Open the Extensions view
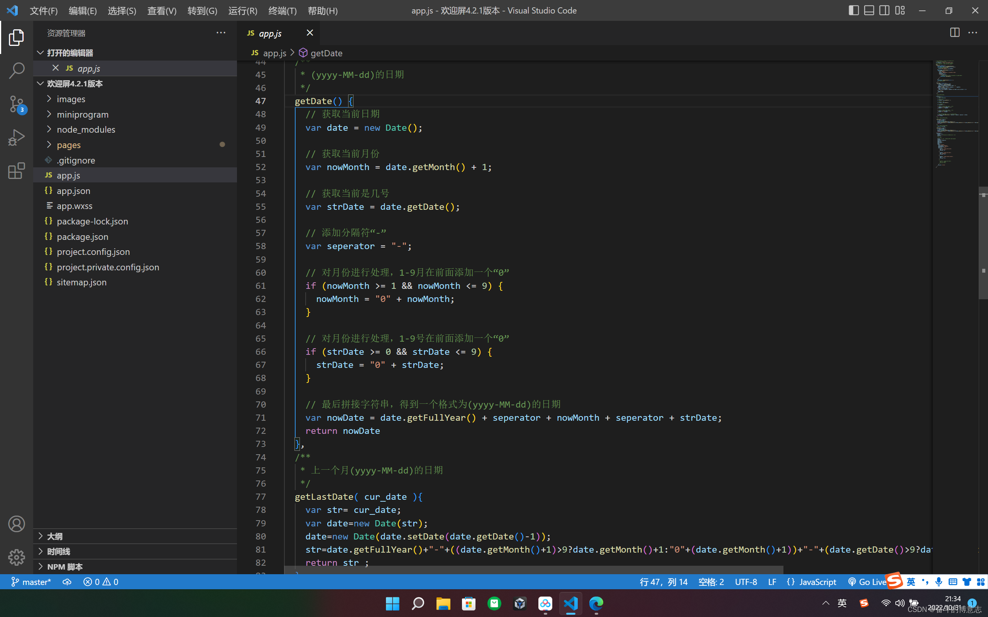The image size is (988, 617). (x=16, y=171)
